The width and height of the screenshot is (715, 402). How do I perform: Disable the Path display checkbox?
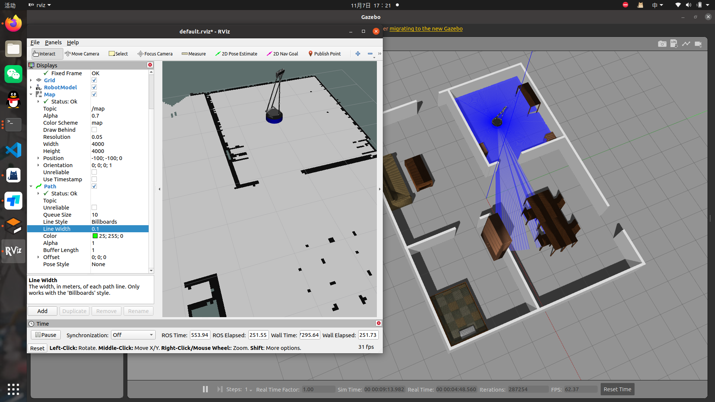click(x=94, y=186)
